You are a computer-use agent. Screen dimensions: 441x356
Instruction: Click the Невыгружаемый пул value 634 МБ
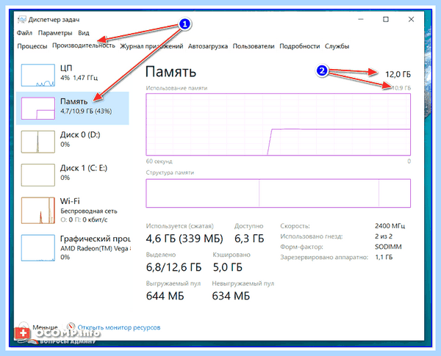tap(231, 296)
